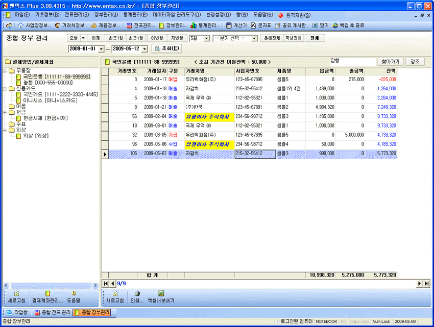434x327 pixels.
Task: Click left panel horizontal scrollbar right arrow
Action: 95,285
